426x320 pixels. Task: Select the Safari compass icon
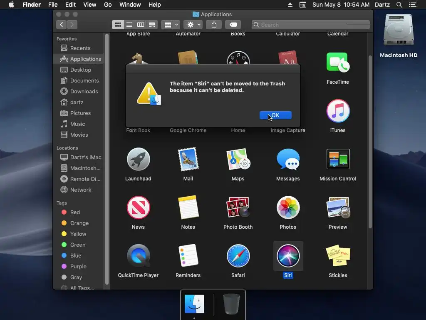[238, 256]
